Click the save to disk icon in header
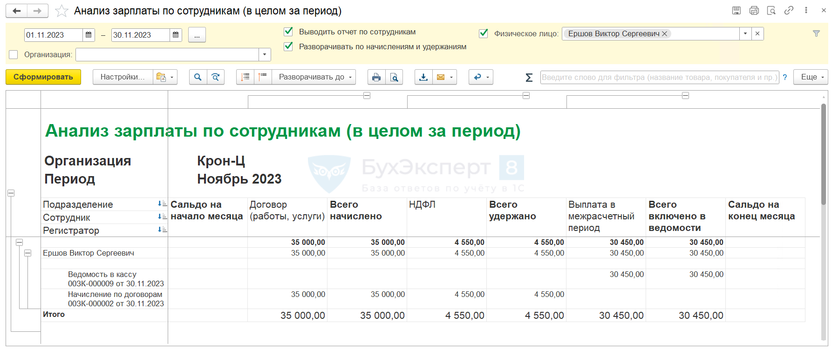This screenshot has height=349, width=832. pyautogui.click(x=737, y=10)
